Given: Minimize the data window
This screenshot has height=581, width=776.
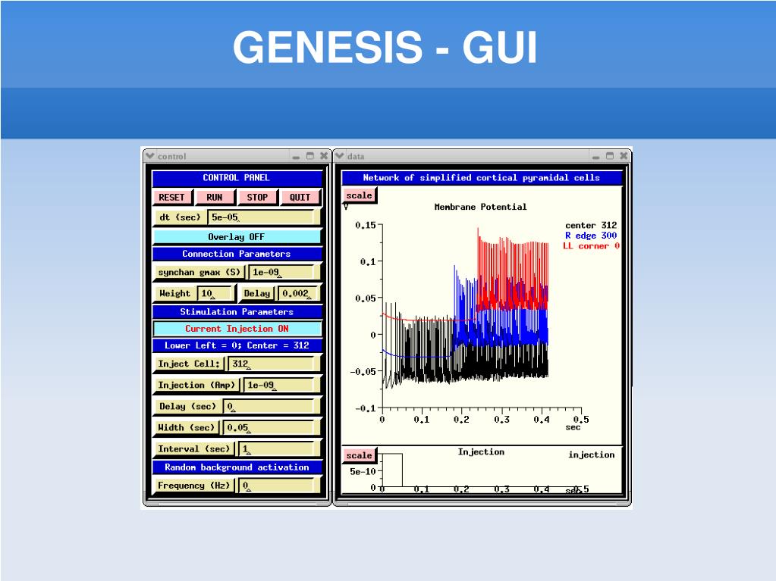Looking at the screenshot, I should coord(596,157).
